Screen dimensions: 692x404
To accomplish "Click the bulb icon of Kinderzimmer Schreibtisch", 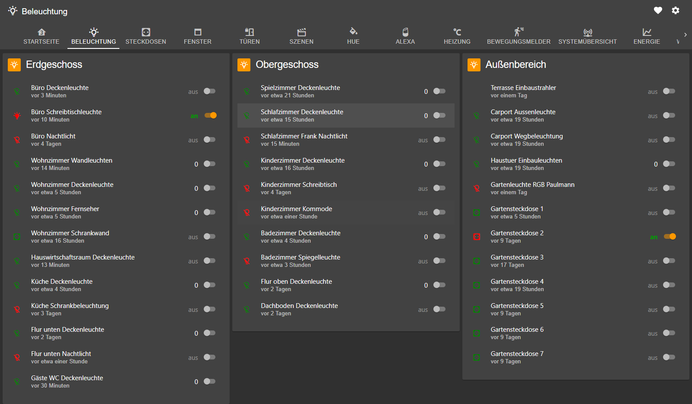I will click(247, 188).
